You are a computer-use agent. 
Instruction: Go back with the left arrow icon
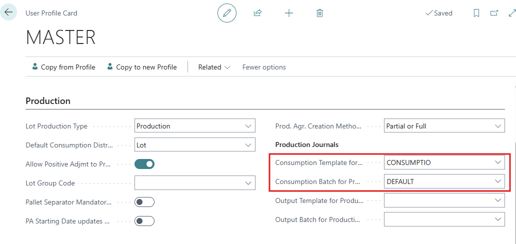pyautogui.click(x=8, y=12)
